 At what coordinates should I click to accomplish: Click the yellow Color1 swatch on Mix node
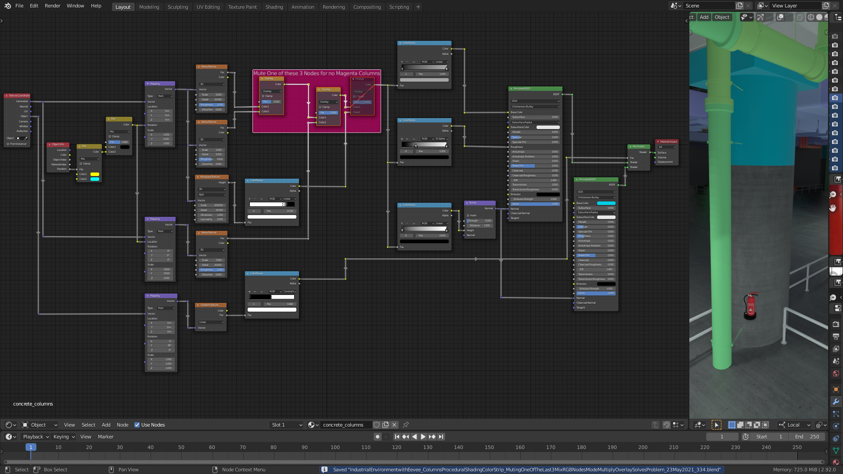pos(94,174)
